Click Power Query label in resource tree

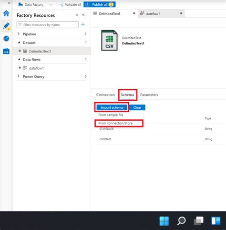(x=33, y=76)
